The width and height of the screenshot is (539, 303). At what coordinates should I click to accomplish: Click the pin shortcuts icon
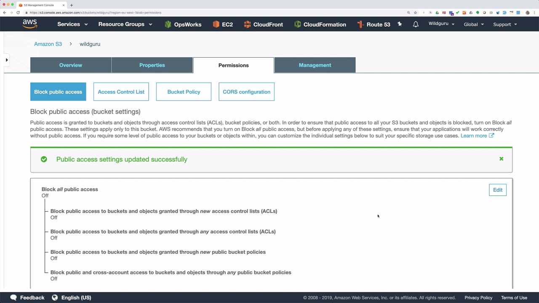tap(400, 24)
